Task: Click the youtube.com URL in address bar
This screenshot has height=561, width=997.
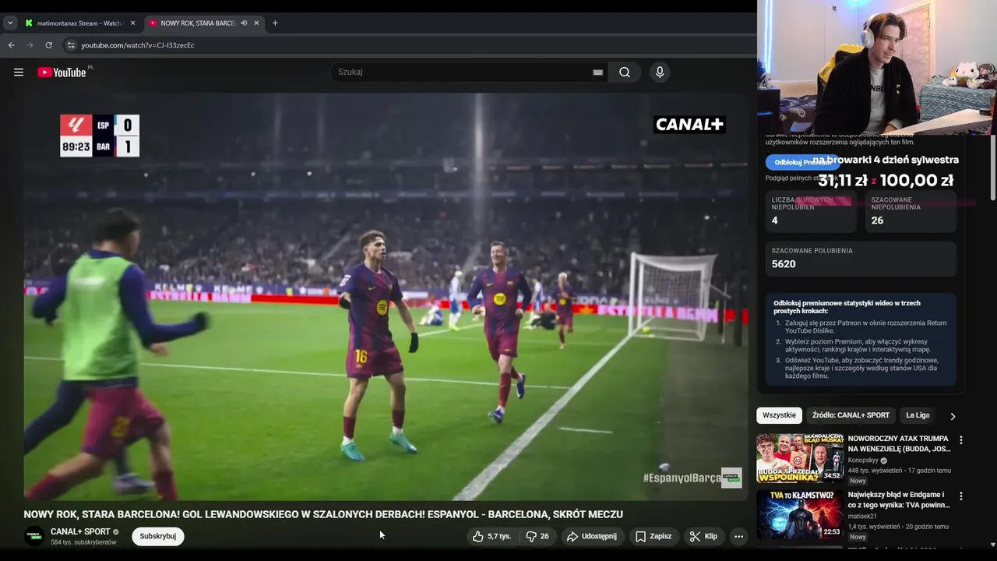Action: [x=138, y=45]
